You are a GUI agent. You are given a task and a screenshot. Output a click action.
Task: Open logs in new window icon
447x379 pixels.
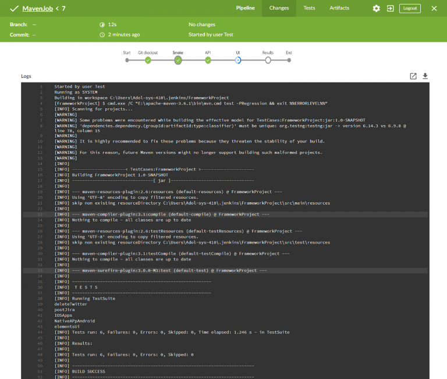pyautogui.click(x=413, y=76)
